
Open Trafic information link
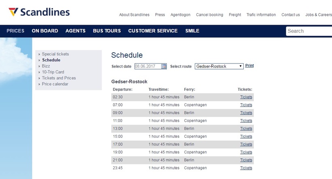[x=261, y=15]
